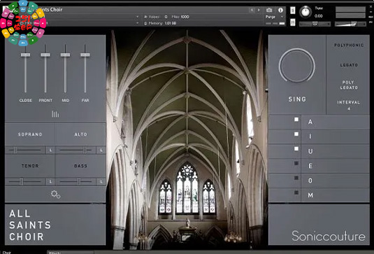
Task: Toggle the Solo S button
Action: (293, 10)
